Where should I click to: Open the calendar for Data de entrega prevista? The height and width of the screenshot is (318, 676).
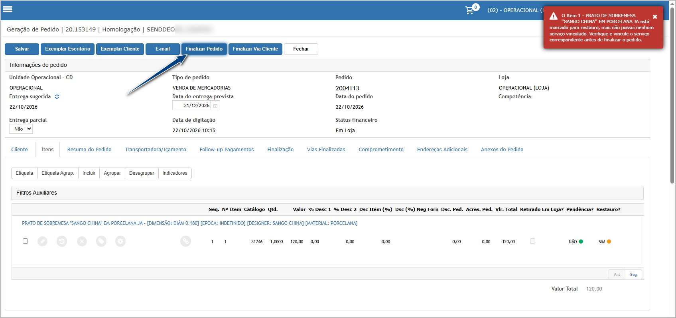pos(215,106)
